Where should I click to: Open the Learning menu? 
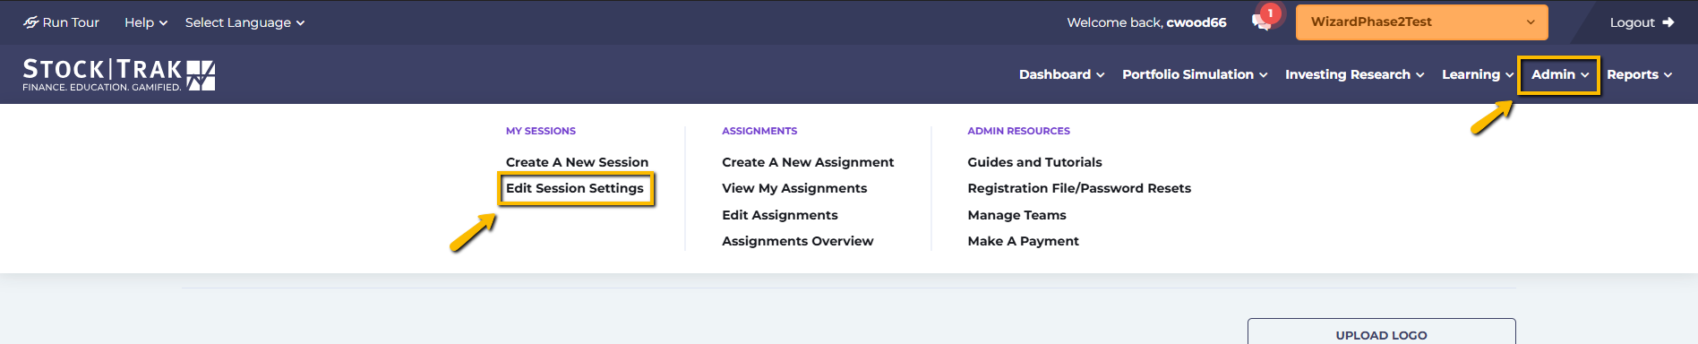pyautogui.click(x=1478, y=74)
